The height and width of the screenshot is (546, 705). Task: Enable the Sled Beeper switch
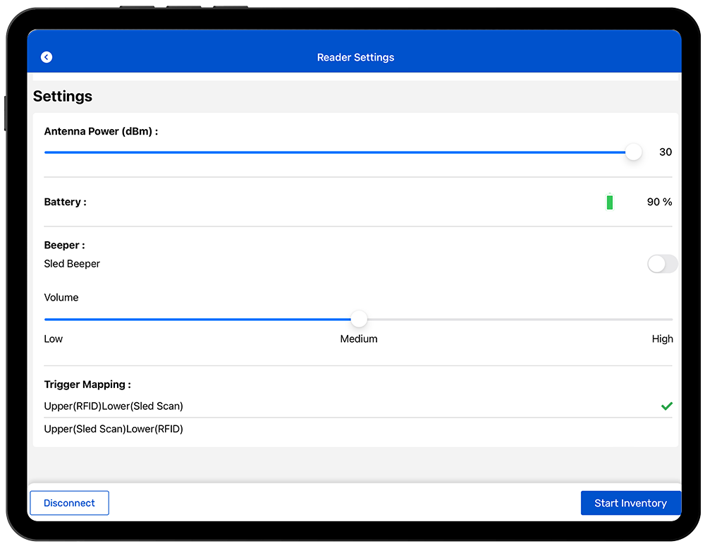(x=662, y=264)
